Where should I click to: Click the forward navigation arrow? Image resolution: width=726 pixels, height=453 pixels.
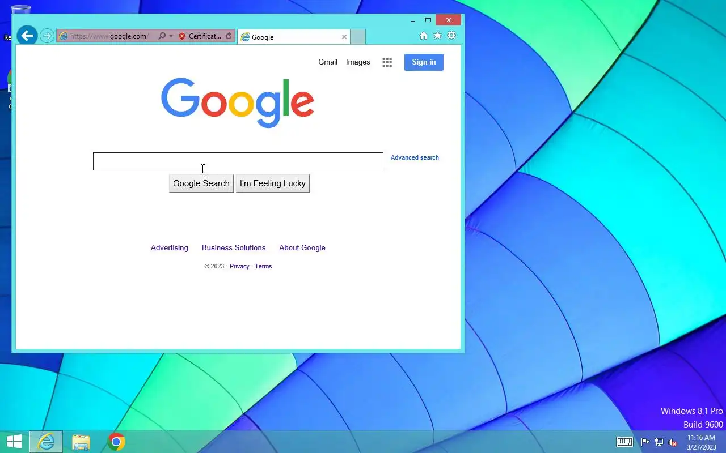coord(47,36)
